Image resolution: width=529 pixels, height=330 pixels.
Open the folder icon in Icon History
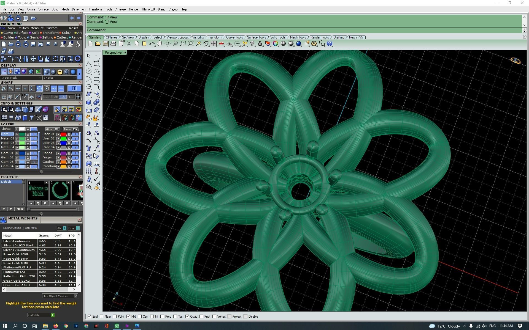33,18
